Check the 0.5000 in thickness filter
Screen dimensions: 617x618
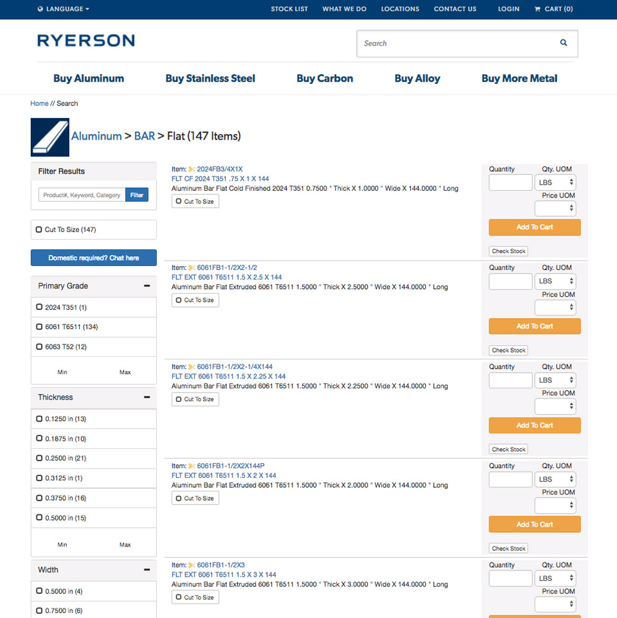tap(39, 517)
